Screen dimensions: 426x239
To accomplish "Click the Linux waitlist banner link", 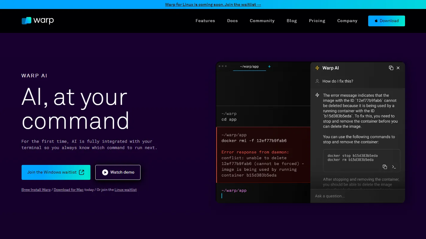I will (x=213, y=5).
